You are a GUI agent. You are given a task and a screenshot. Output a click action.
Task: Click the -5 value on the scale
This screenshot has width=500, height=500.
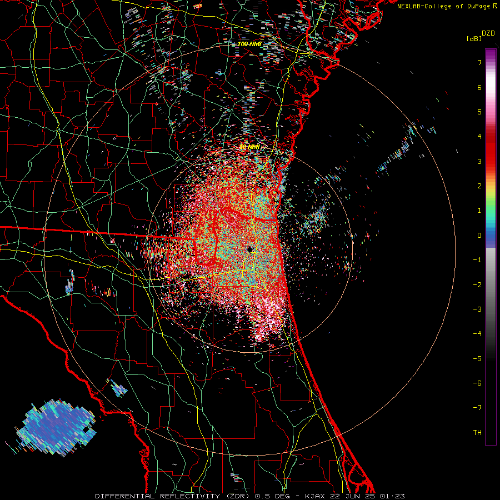pyautogui.click(x=477, y=359)
